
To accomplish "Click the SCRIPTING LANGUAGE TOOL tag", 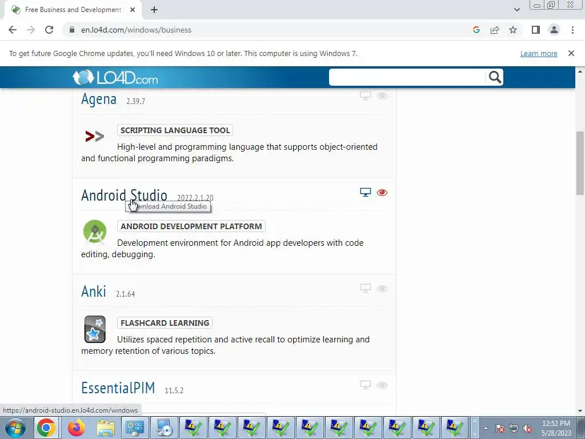I will pos(175,130).
